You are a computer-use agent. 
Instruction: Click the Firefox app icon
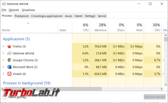coord(9,46)
